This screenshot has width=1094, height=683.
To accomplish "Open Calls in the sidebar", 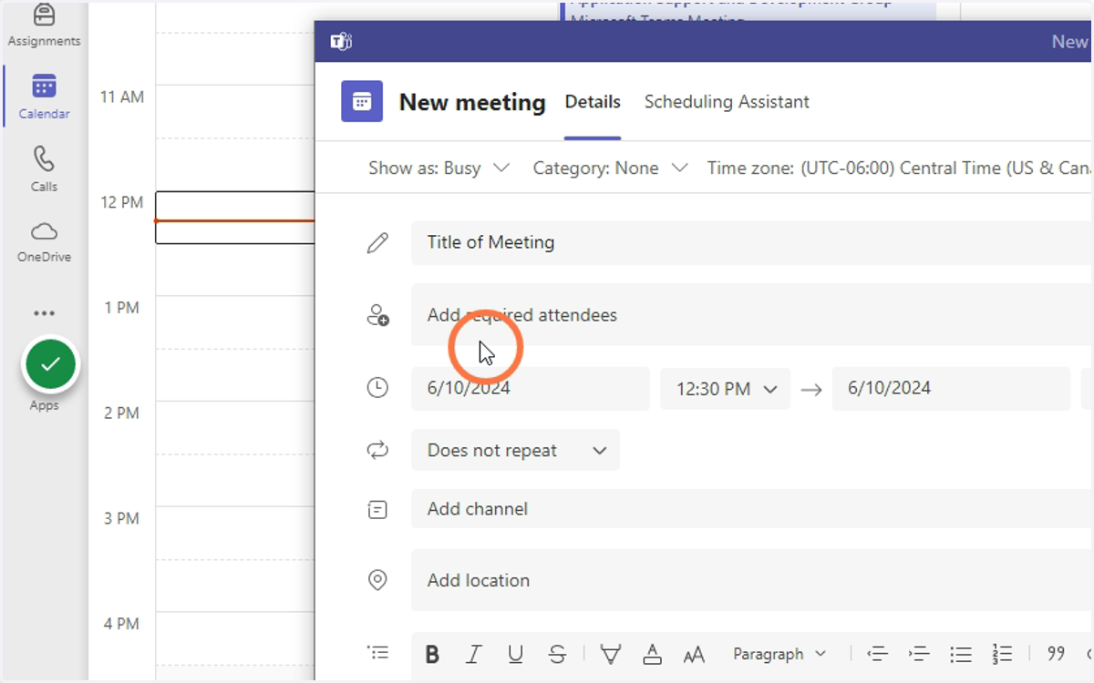I will click(x=44, y=169).
